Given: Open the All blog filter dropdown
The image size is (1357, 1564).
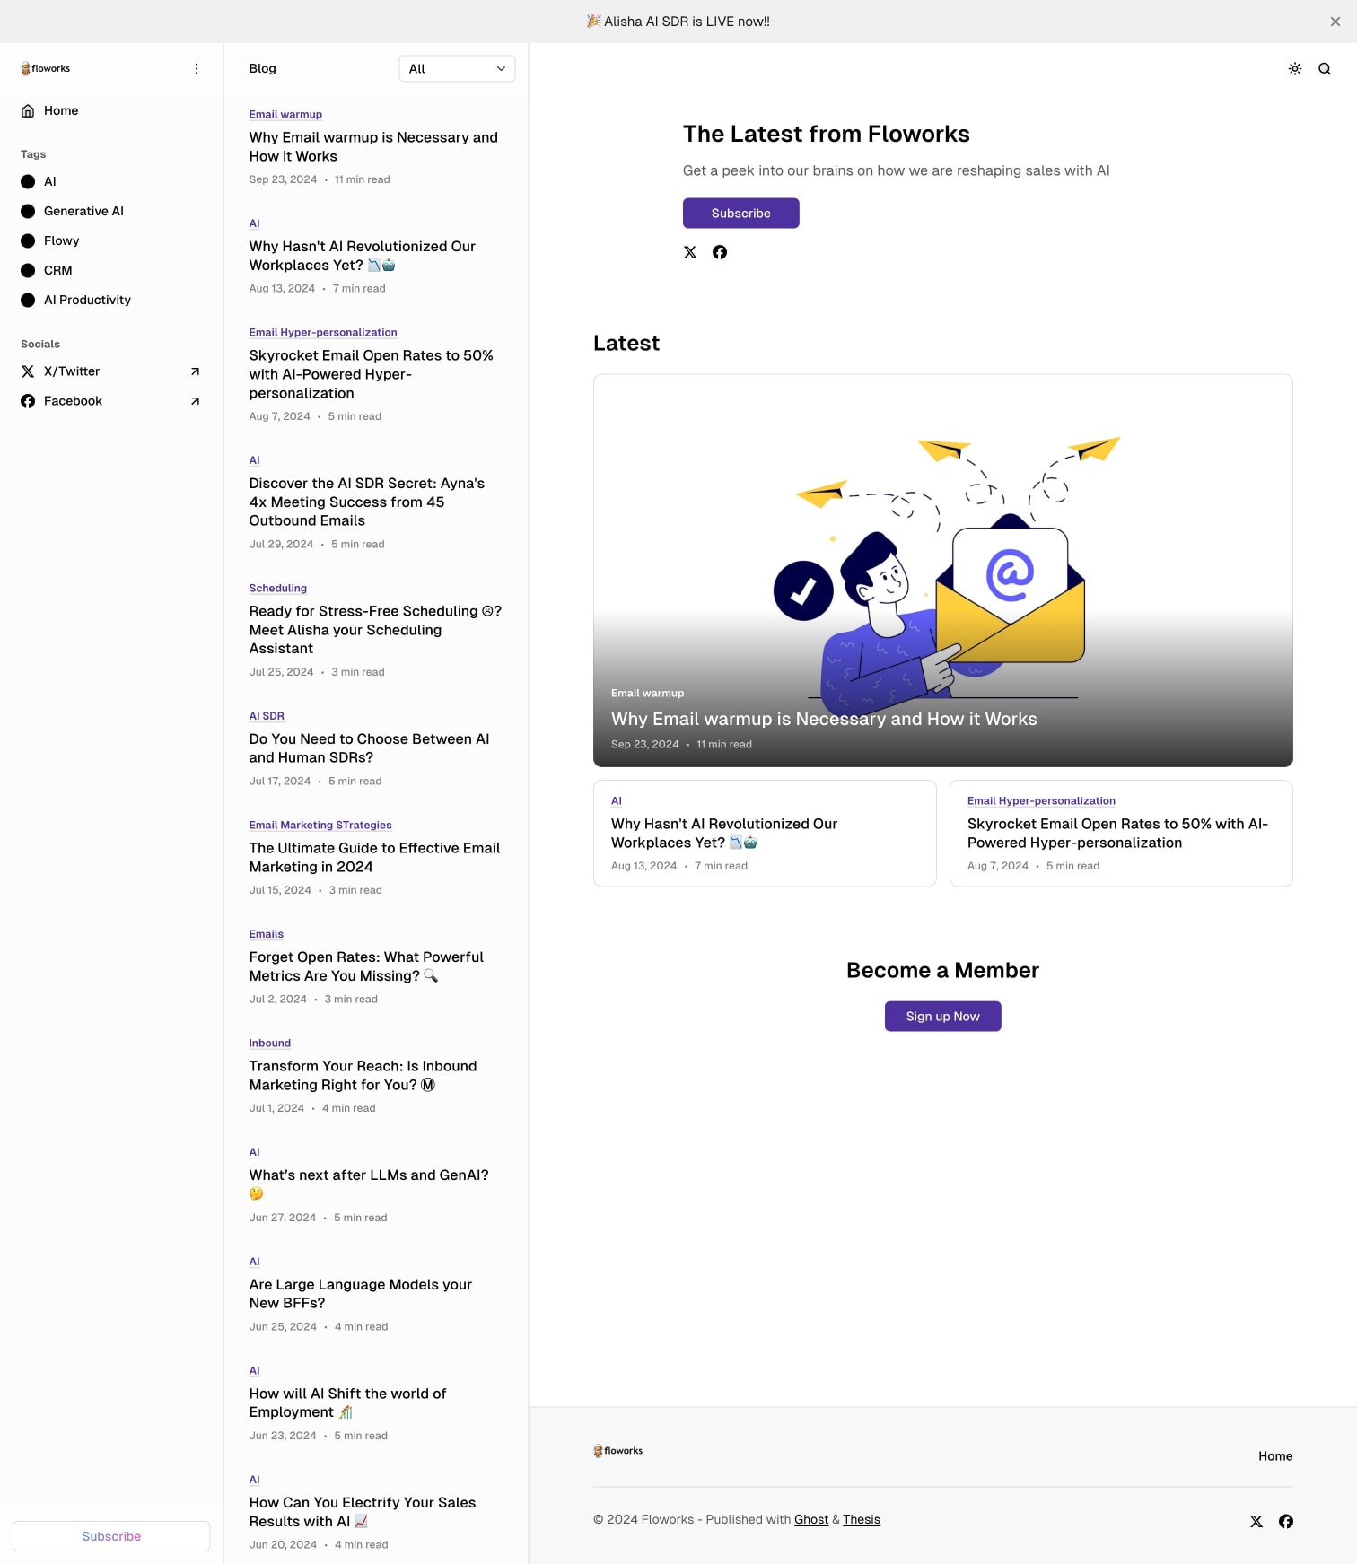Looking at the screenshot, I should click(x=457, y=68).
